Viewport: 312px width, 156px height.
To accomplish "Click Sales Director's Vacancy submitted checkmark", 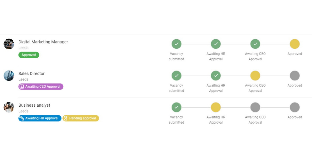I will [x=176, y=76].
